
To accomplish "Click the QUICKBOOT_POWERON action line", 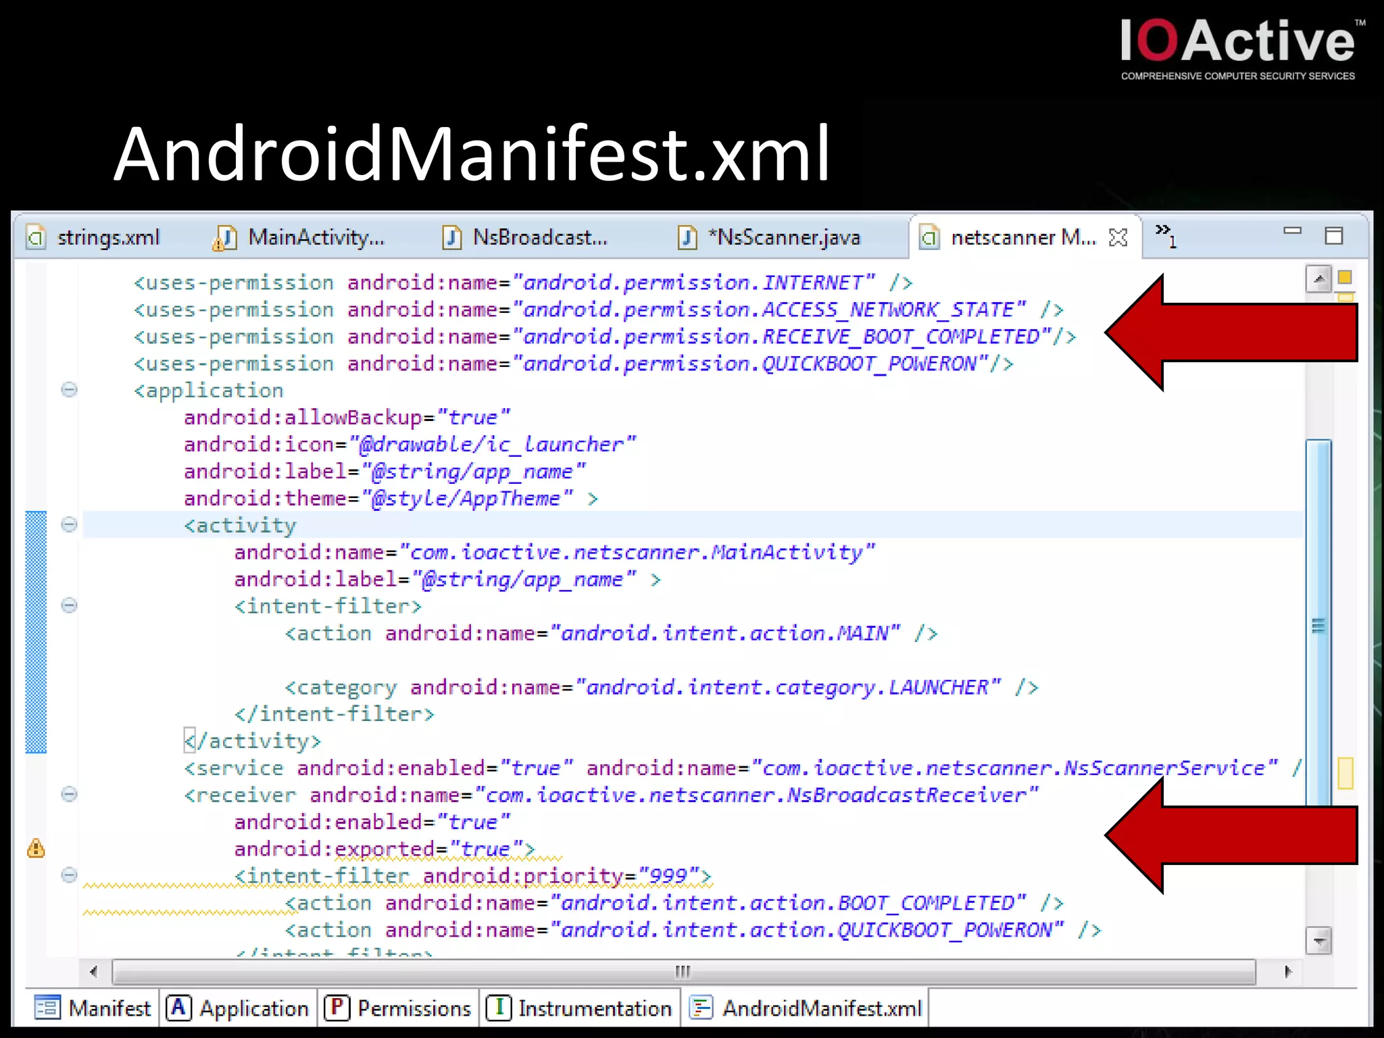I will click(x=693, y=931).
